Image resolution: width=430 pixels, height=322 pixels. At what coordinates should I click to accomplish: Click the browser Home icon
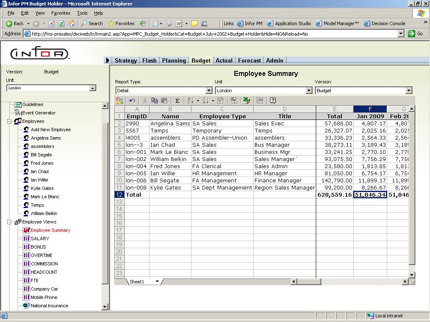click(72, 23)
